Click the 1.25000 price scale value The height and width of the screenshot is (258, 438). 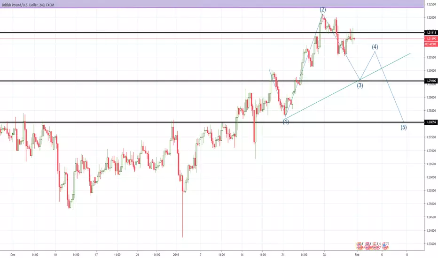click(430, 204)
